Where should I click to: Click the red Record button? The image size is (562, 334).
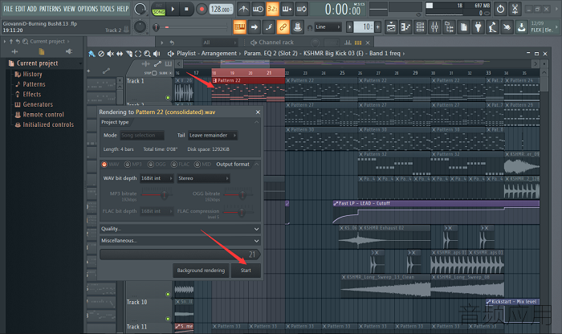tap(202, 9)
